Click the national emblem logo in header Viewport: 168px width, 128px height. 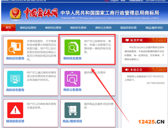[x=15, y=14]
